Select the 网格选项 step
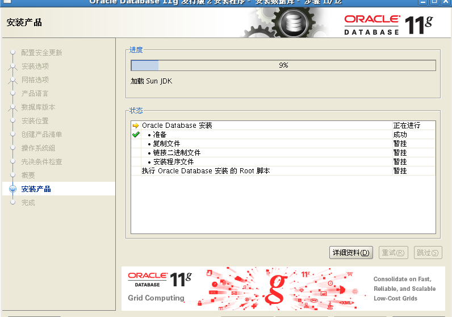The height and width of the screenshot is (317, 452). pyautogui.click(x=35, y=80)
